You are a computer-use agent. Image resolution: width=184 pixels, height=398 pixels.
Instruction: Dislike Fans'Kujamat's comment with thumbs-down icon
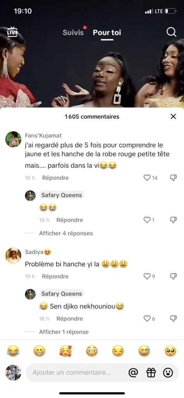173,178
